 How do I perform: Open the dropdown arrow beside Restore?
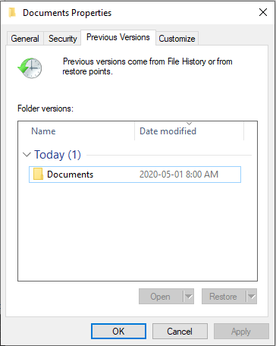(252, 297)
